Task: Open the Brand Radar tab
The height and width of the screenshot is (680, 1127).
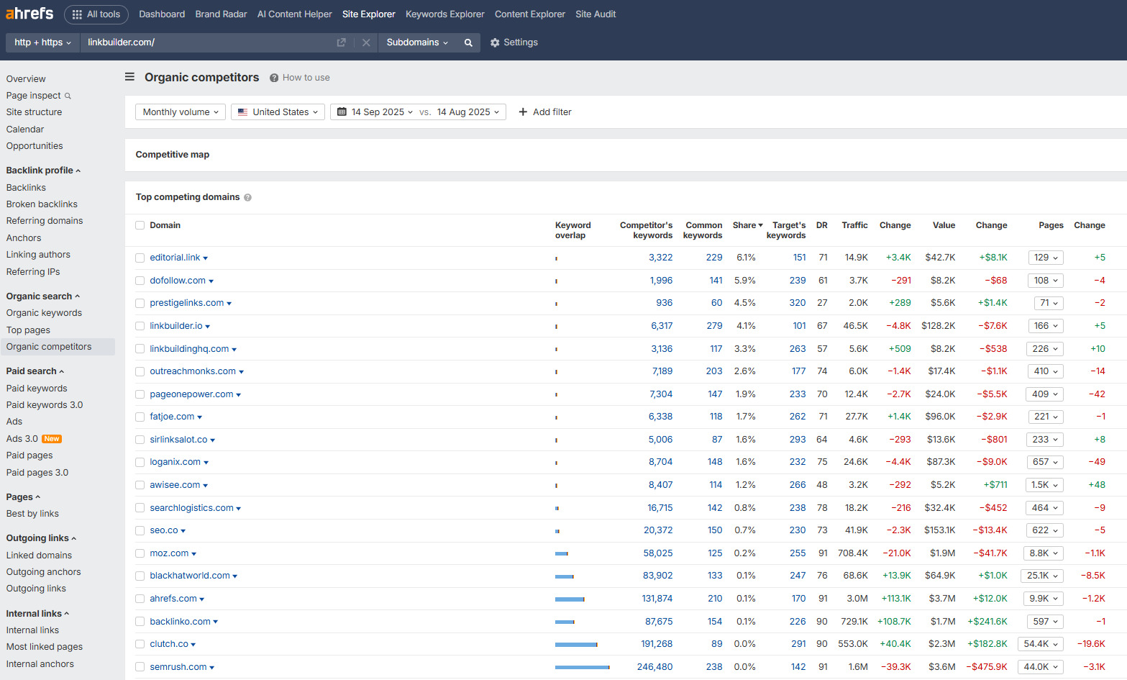Action: tap(221, 14)
